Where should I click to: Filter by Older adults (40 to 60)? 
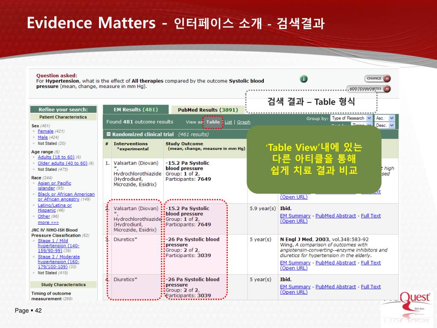pyautogui.click(x=62, y=163)
